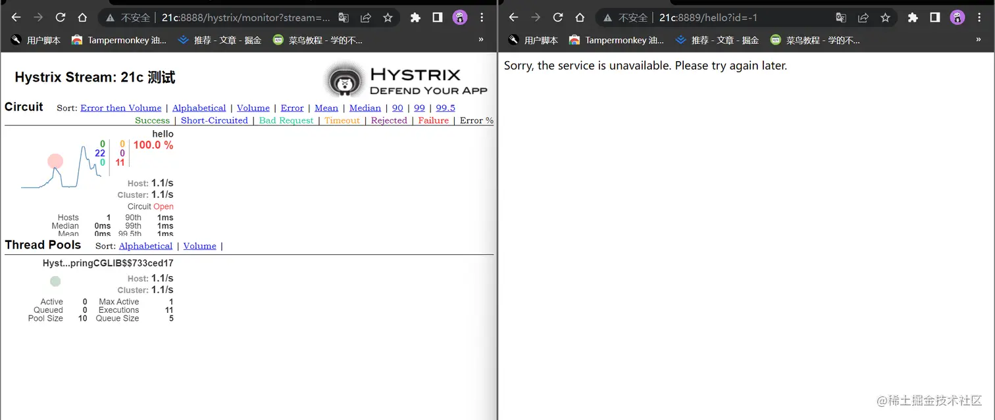Click the insecure warning icon in right address bar
The width and height of the screenshot is (995, 420).
pos(608,18)
